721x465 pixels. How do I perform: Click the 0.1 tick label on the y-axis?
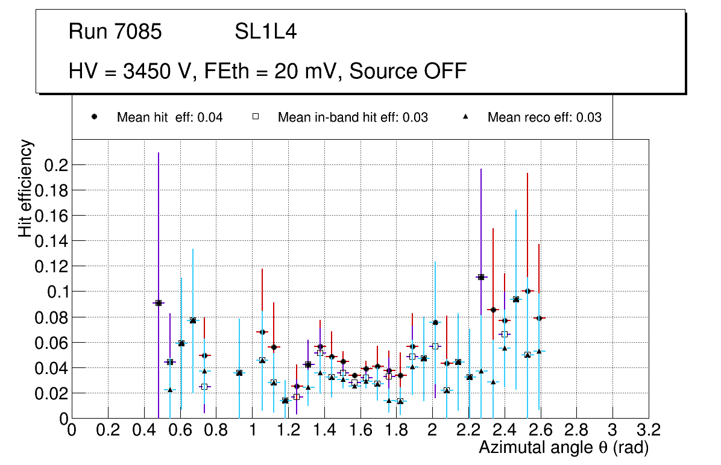[52, 292]
